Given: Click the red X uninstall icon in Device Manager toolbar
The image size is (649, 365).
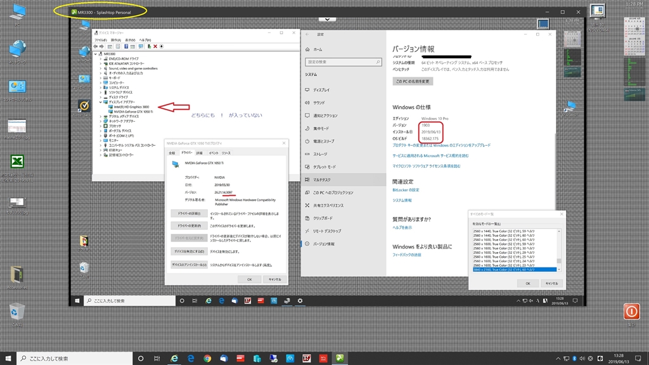Looking at the screenshot, I should (x=155, y=46).
